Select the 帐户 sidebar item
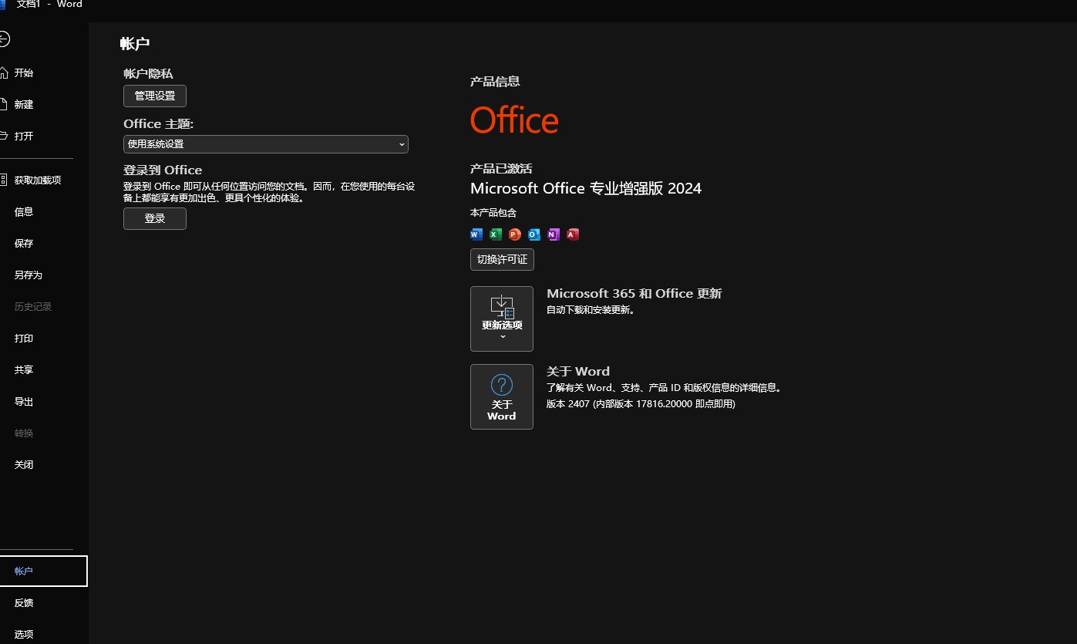The image size is (1077, 644). tap(44, 571)
